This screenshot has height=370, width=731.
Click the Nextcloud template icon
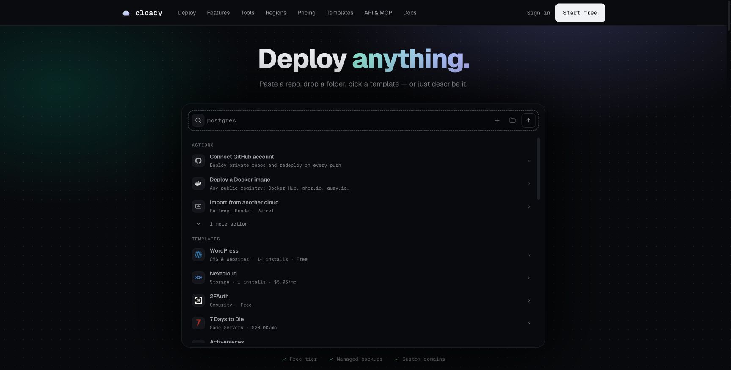click(x=198, y=278)
